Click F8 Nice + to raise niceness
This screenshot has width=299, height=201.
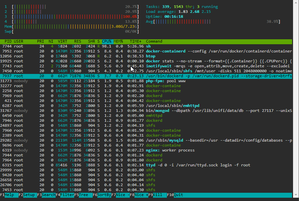139,195
